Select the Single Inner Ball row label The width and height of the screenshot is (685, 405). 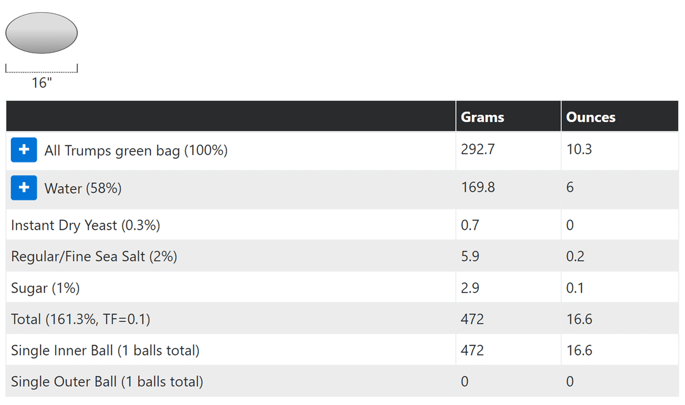[105, 350]
